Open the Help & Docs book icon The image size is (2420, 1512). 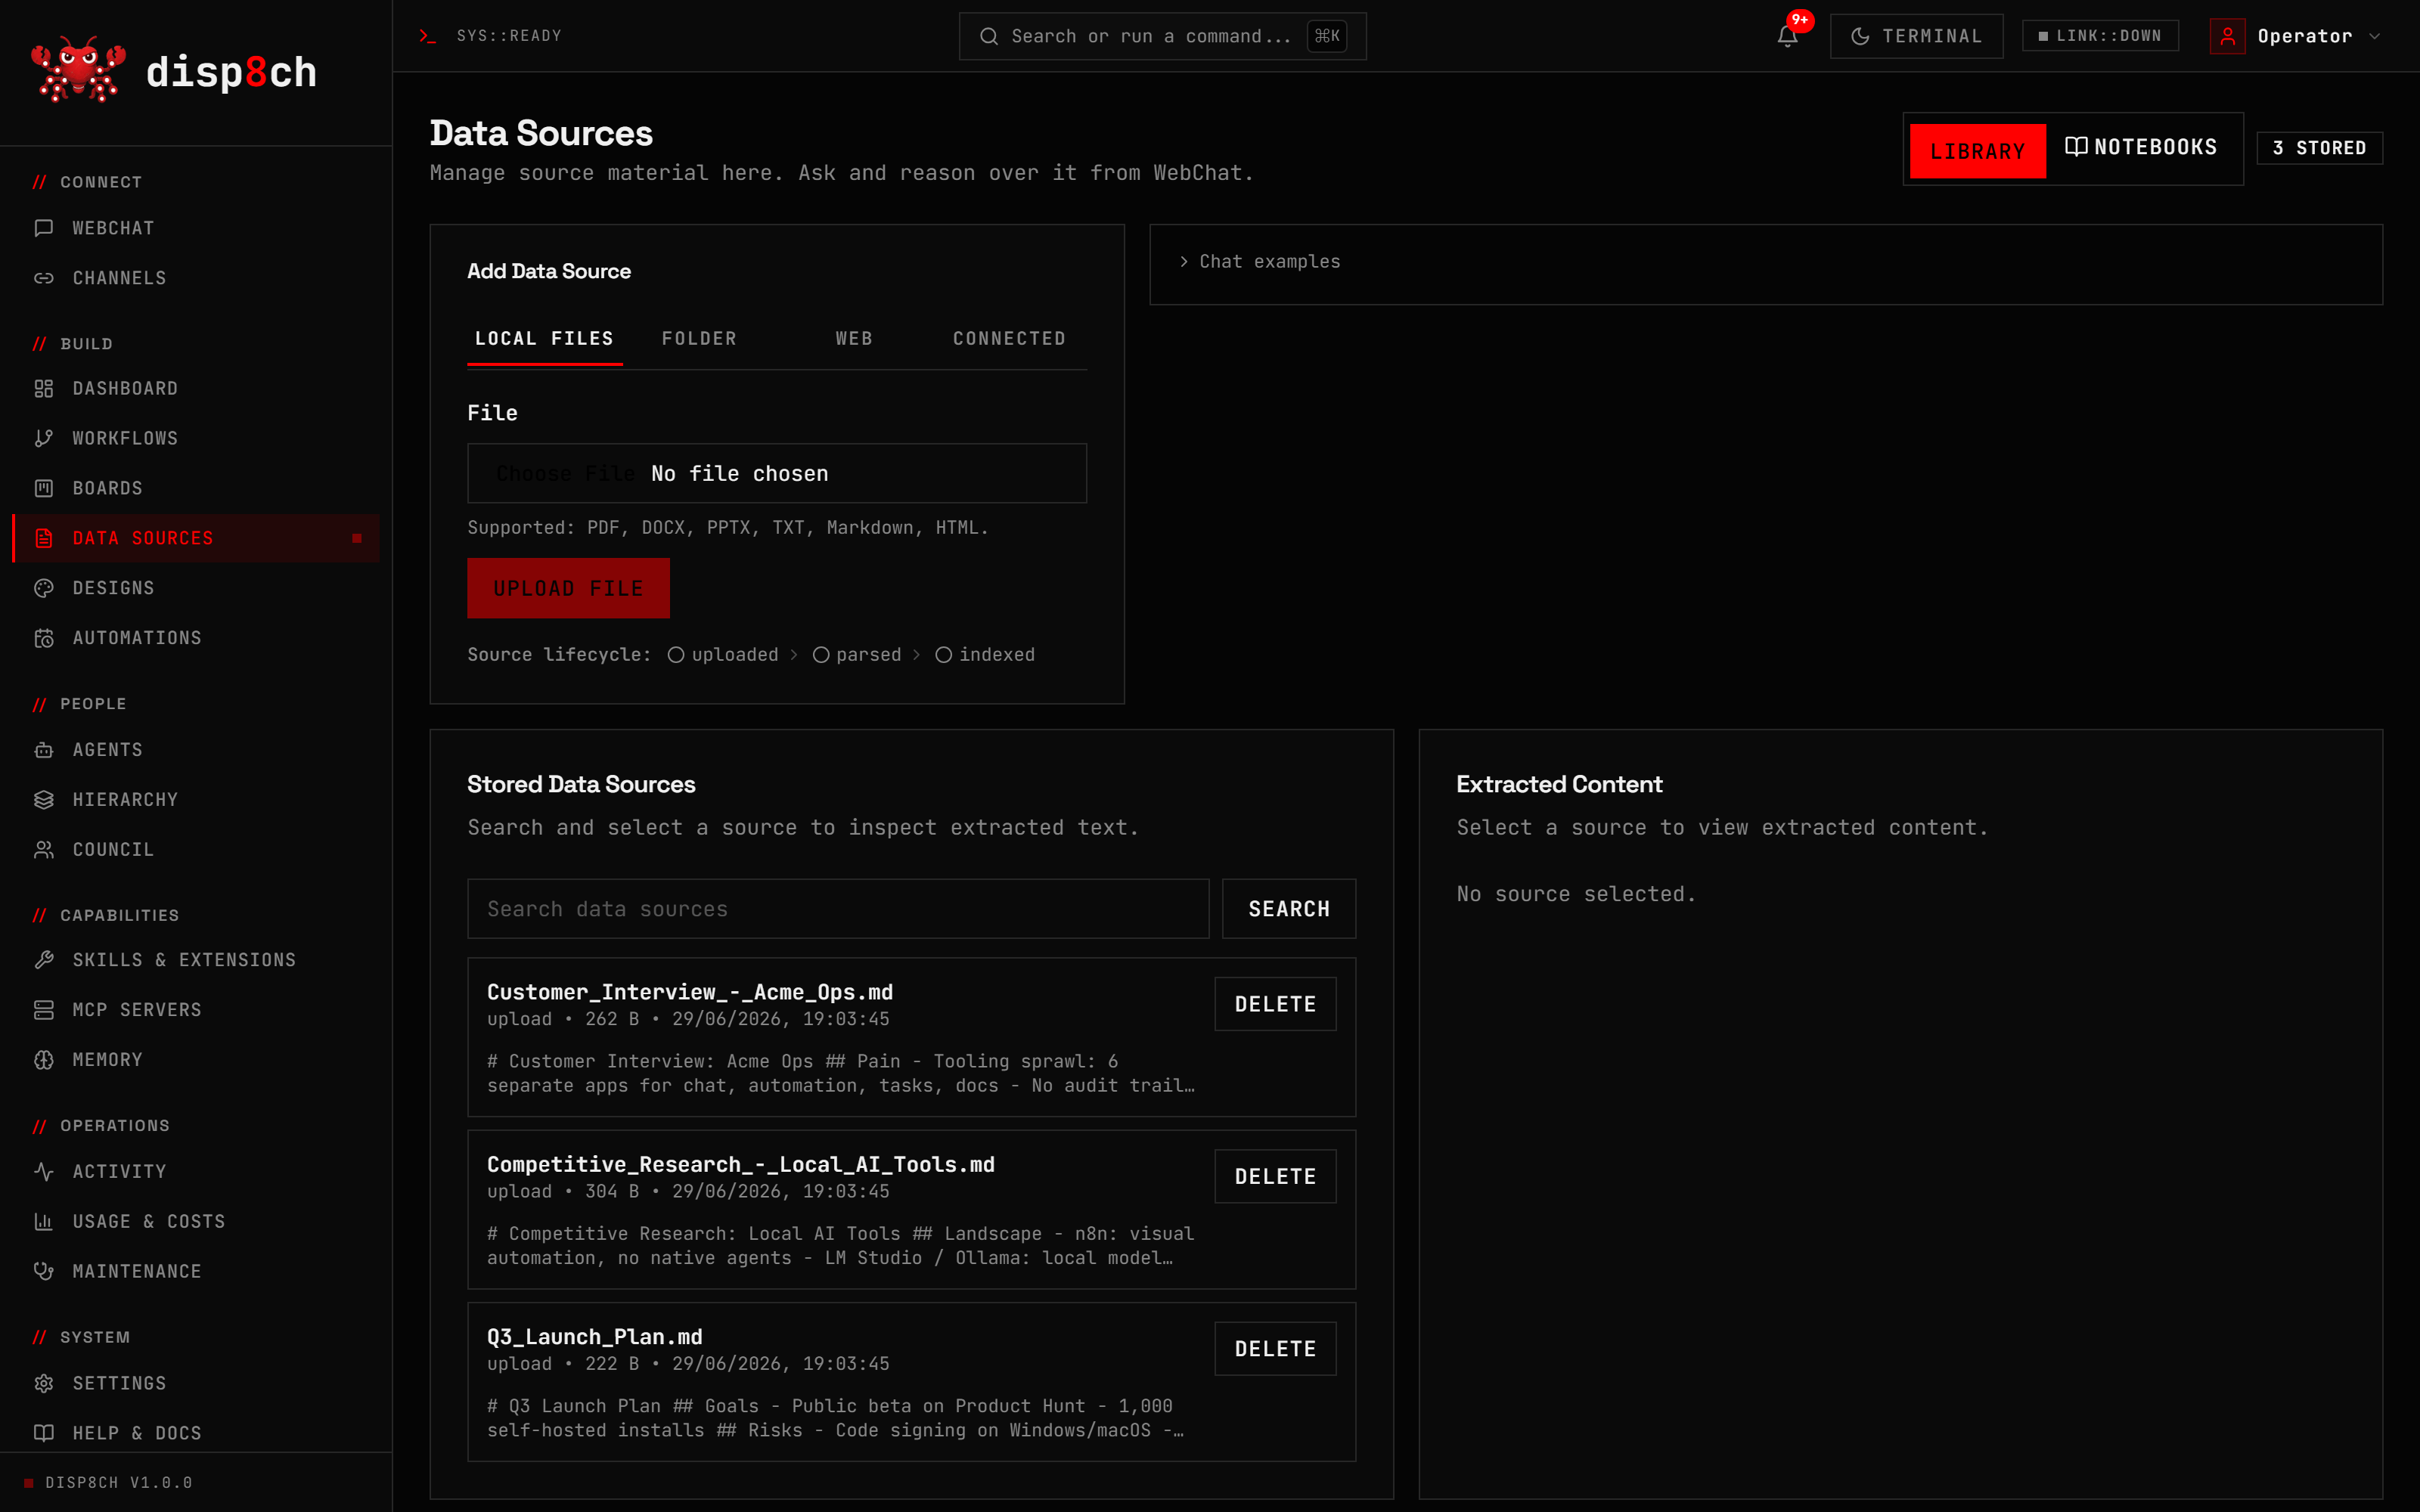(x=44, y=1433)
